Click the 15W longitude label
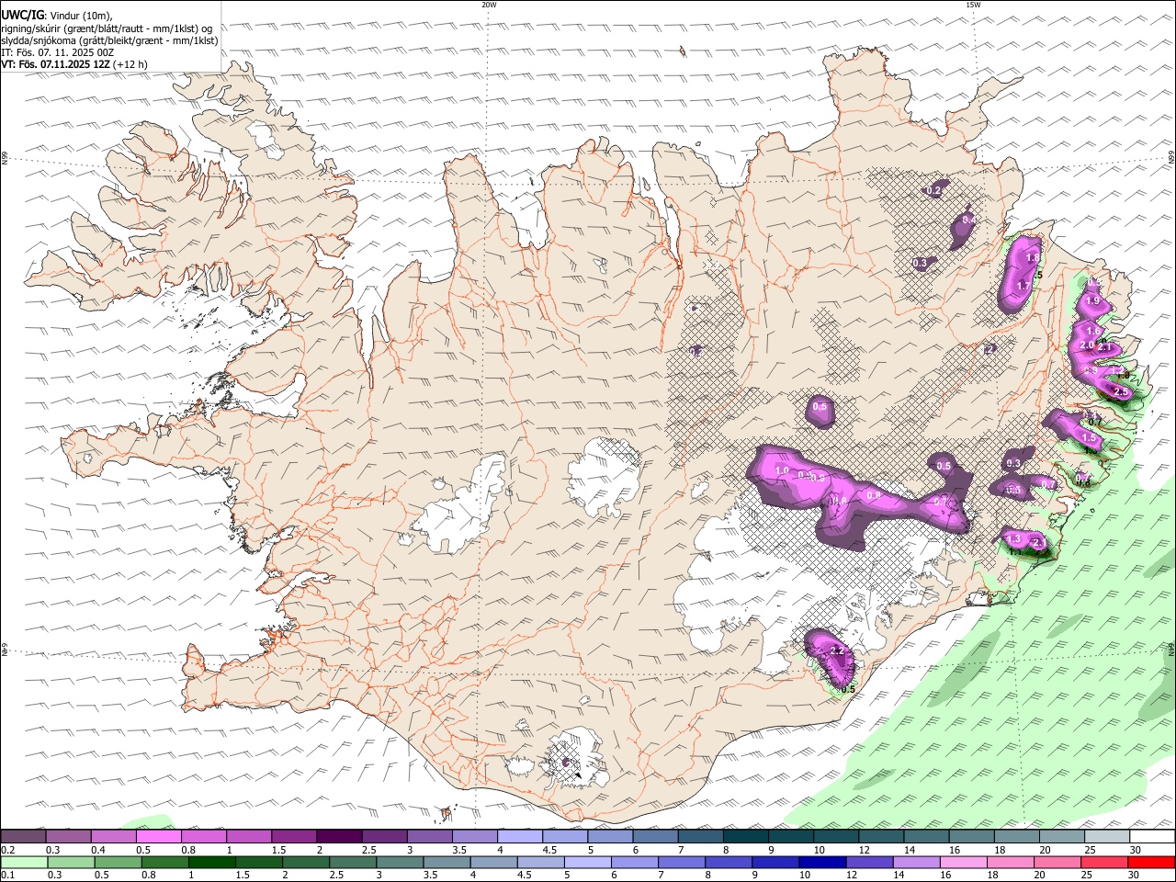 (x=973, y=5)
